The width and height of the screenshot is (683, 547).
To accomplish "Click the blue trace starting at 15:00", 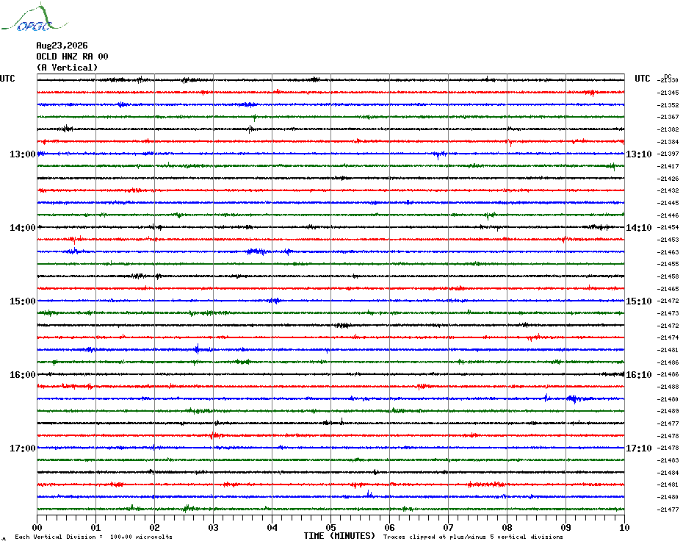I will pyautogui.click(x=330, y=301).
